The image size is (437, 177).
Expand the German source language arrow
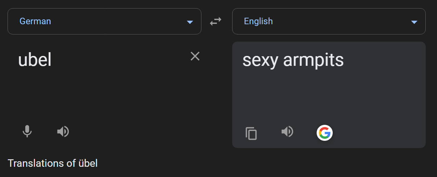tap(190, 22)
